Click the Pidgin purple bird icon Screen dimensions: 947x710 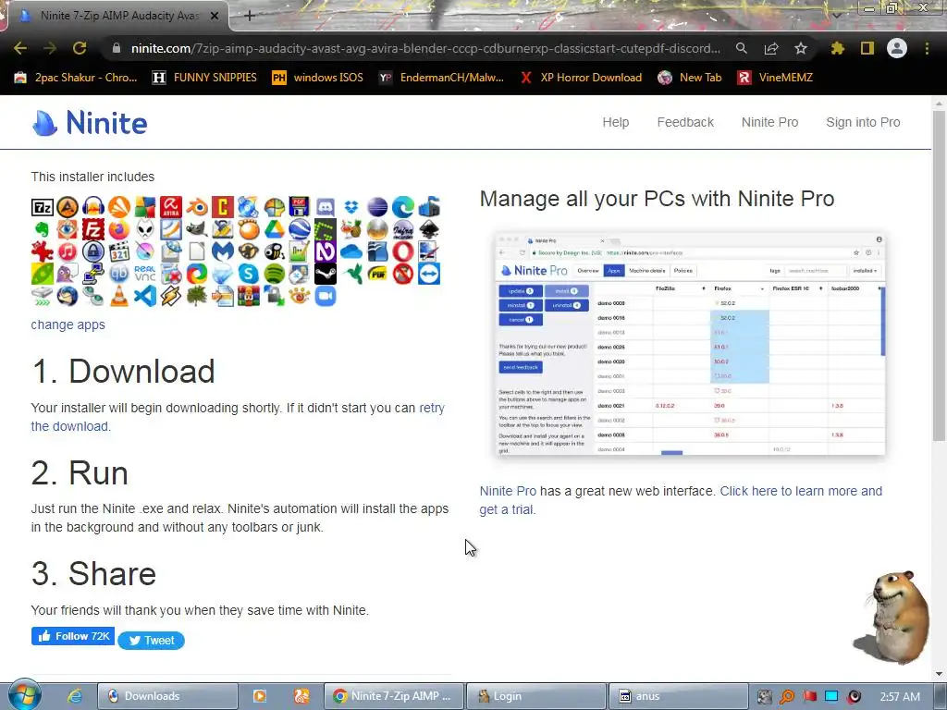pyautogui.click(x=68, y=274)
